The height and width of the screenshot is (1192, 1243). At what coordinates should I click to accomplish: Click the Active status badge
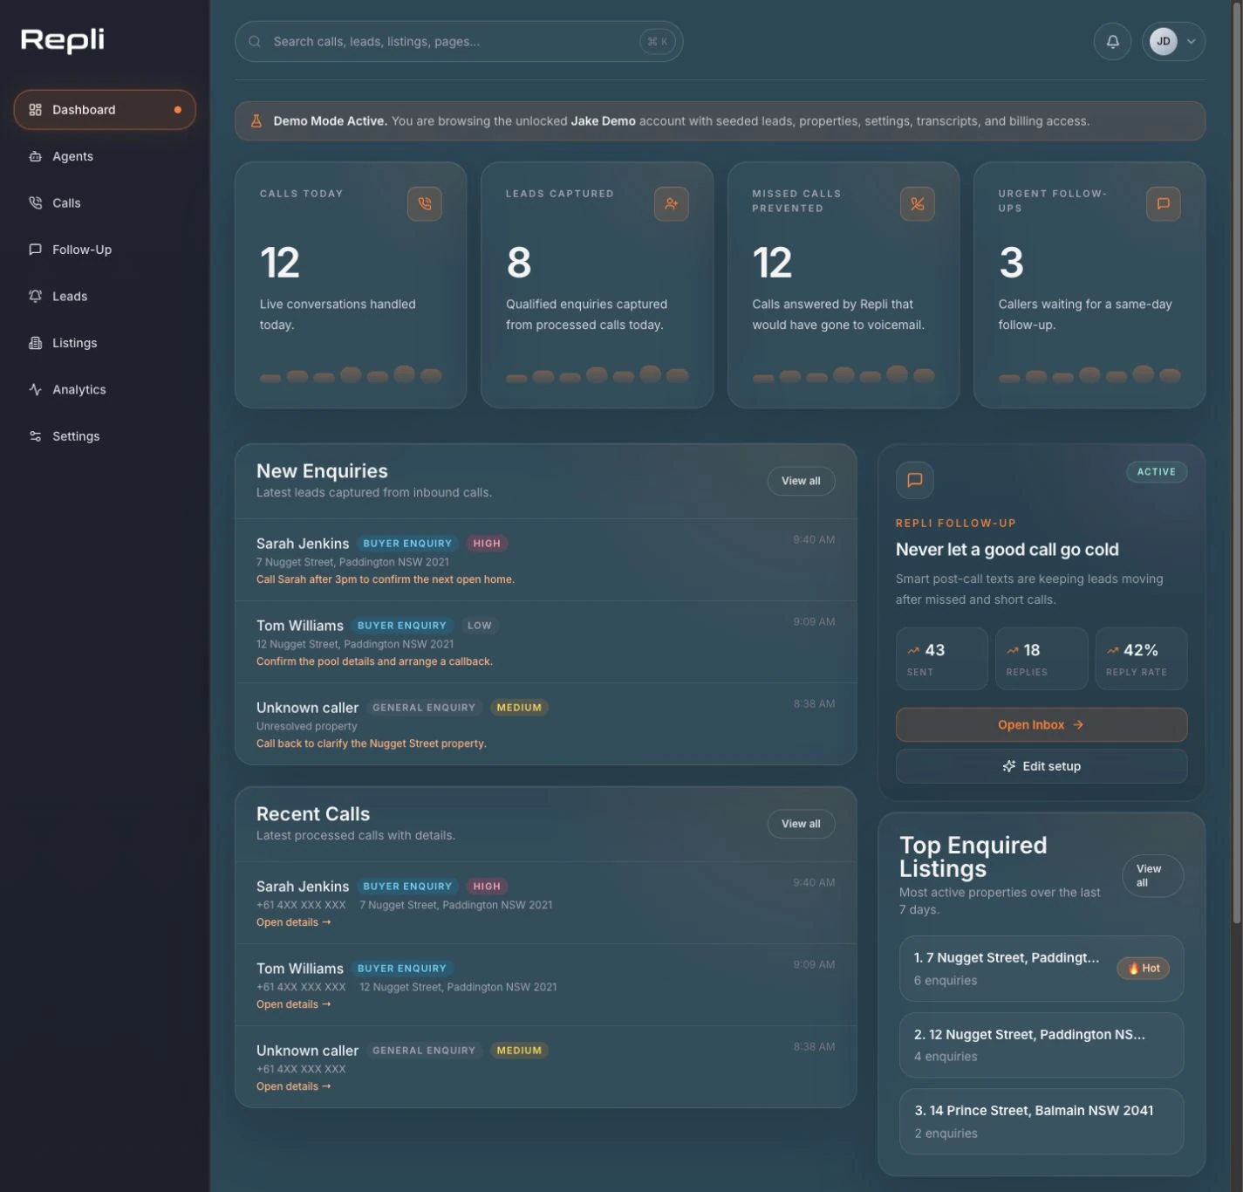coord(1156,472)
